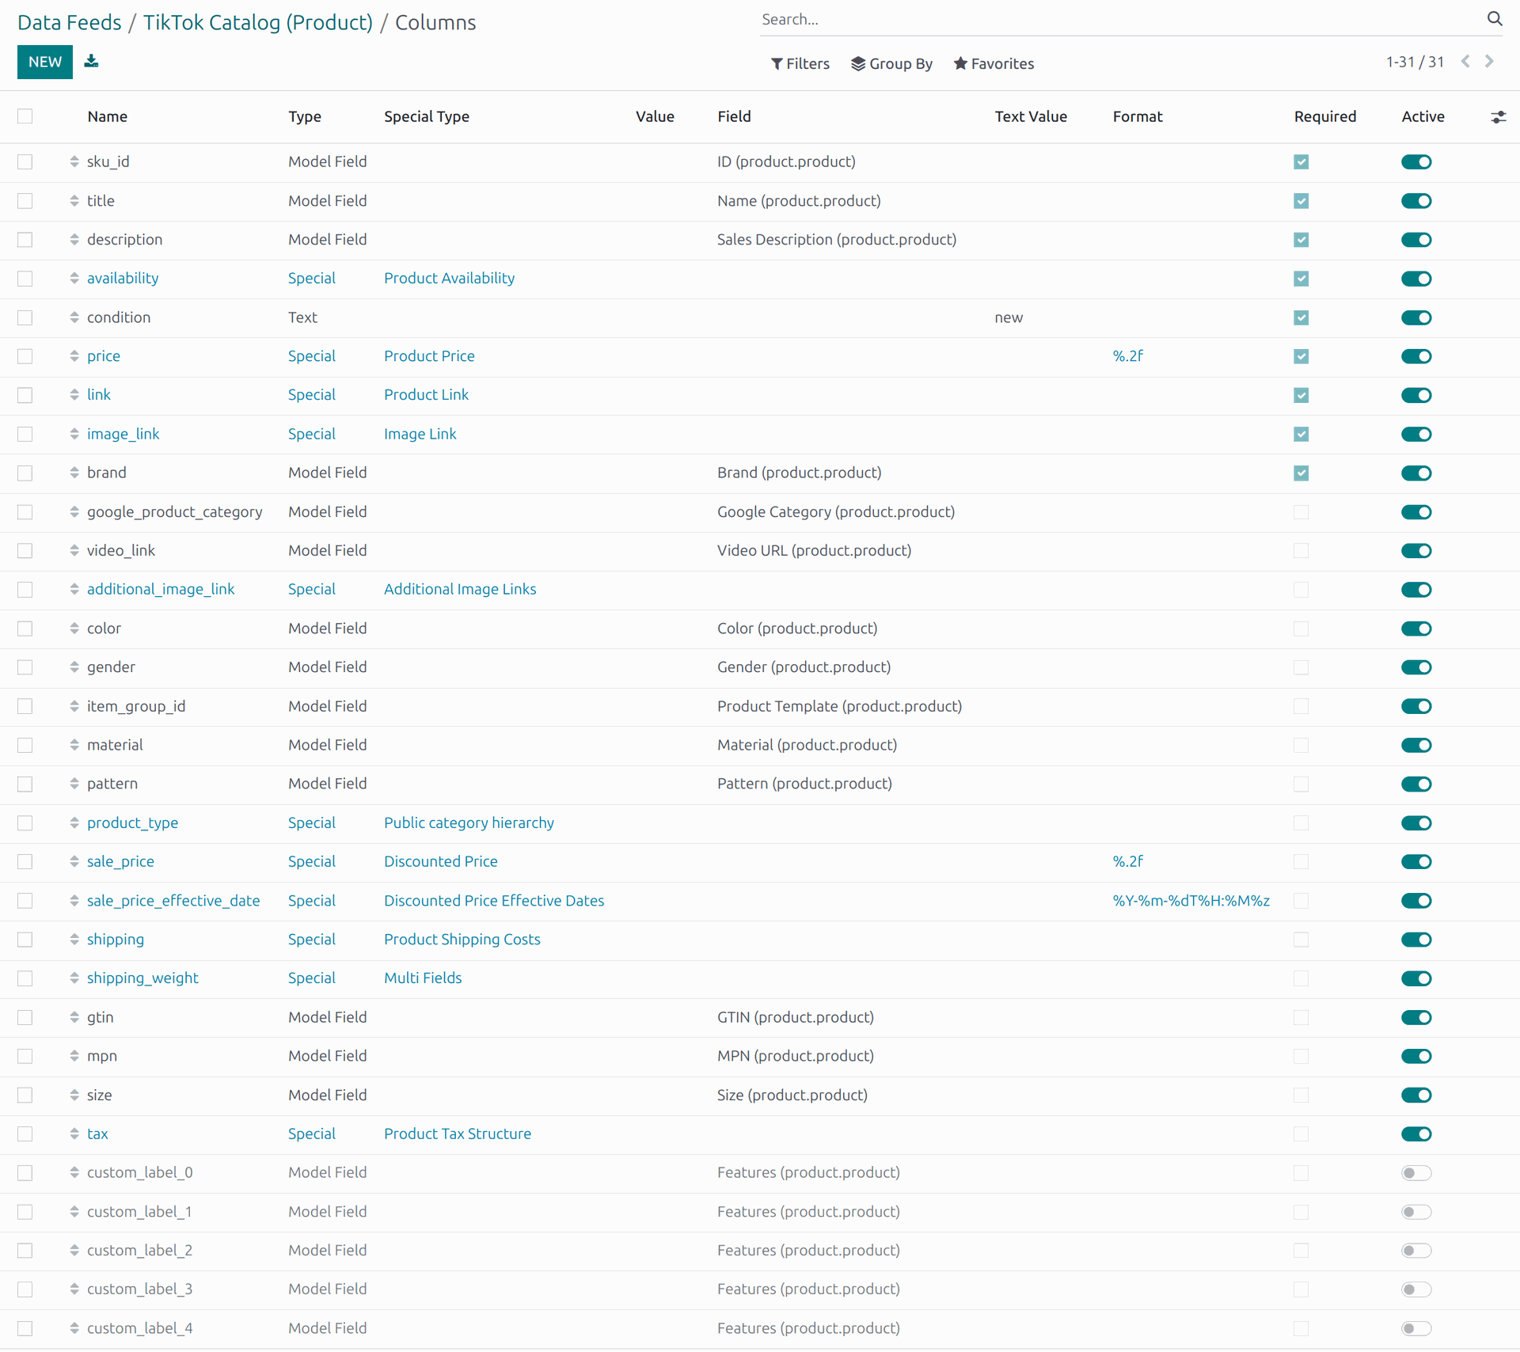The width and height of the screenshot is (1520, 1352).
Task: Grab the drag handle of the image_link row
Action: (74, 434)
